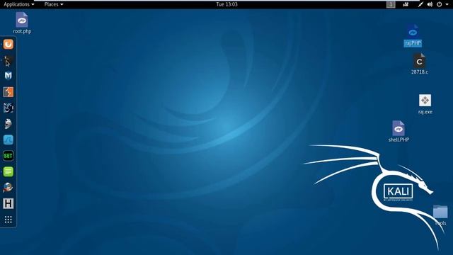
Task: Open the clock showing Tue 13:03
Action: click(226, 4)
